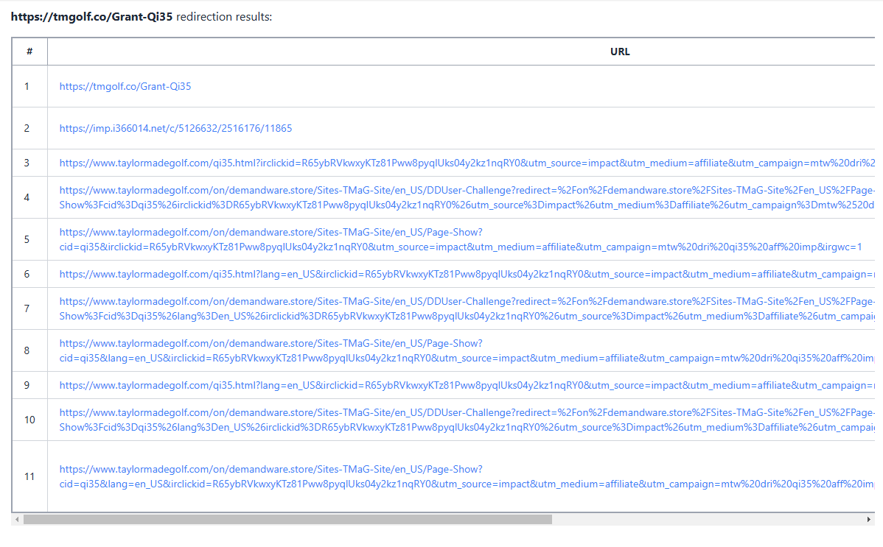The image size is (883, 547).
Task: Click row number 11 cell
Action: point(29,476)
